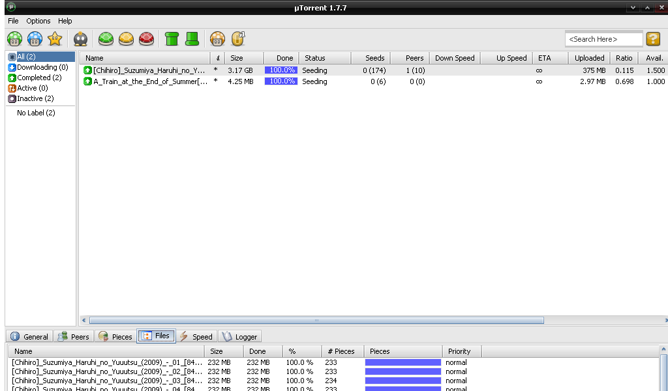This screenshot has width=668, height=391.
Task: Click the blue mushroom Add Torrent from URL icon
Action: pos(35,39)
